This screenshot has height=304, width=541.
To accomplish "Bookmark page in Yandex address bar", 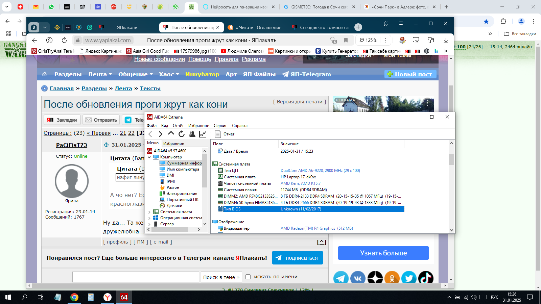I will click(x=346, y=40).
